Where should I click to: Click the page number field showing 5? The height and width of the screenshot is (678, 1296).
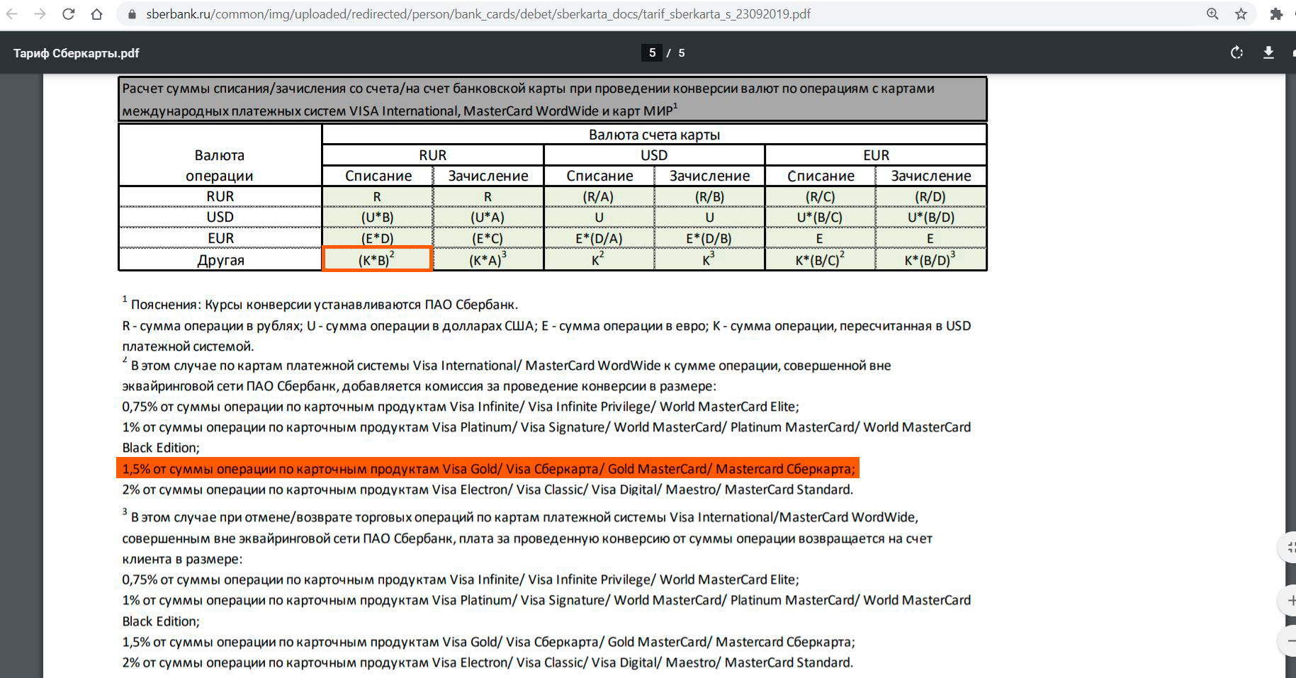652,53
